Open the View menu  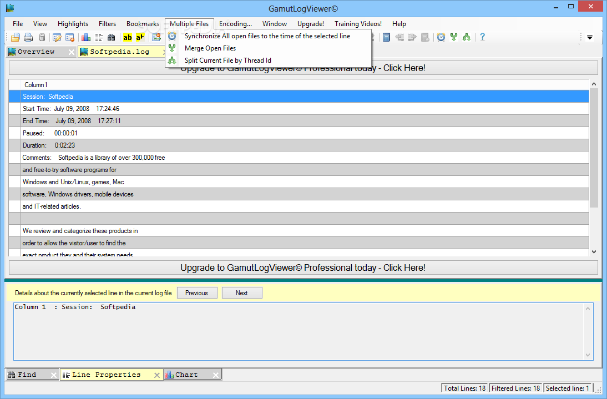pyautogui.click(x=41, y=24)
